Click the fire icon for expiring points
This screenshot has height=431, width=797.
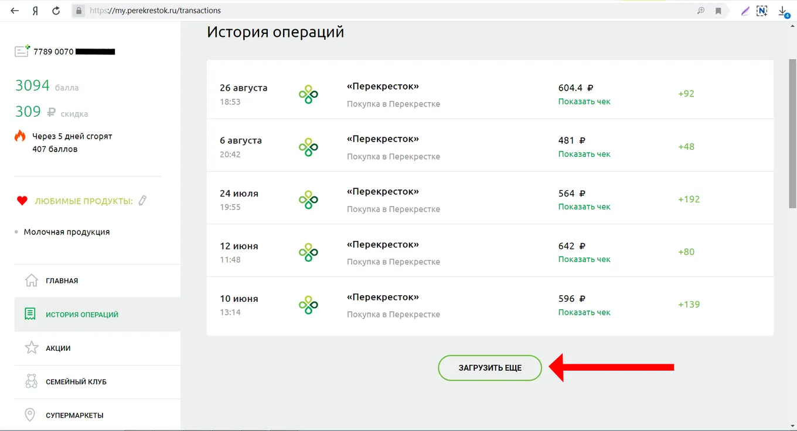[21, 136]
